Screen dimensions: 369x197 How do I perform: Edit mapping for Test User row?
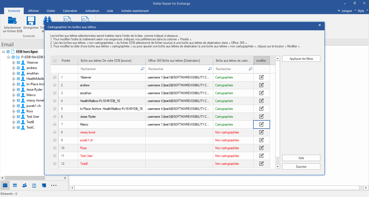(261, 156)
